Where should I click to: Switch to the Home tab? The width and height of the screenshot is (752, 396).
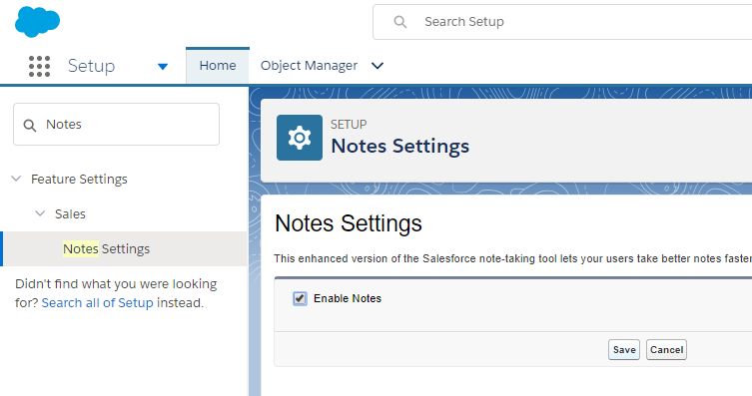pyautogui.click(x=218, y=65)
